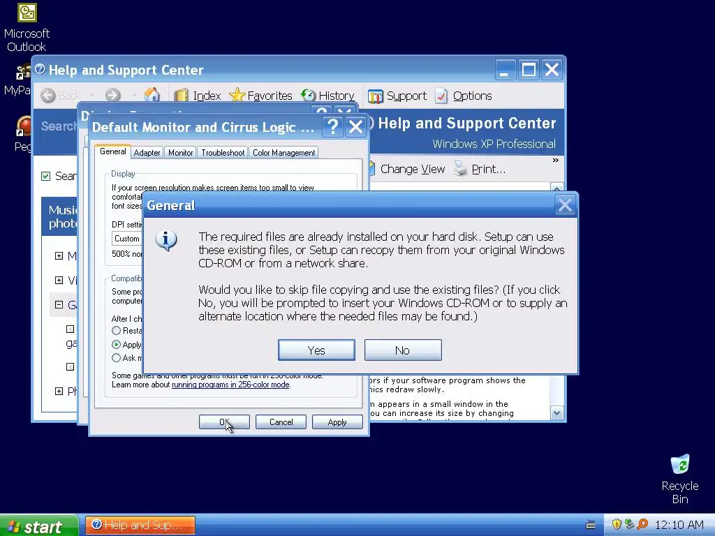This screenshot has width=715, height=536.
Task: Maximize the Help and Support Center window
Action: [529, 70]
